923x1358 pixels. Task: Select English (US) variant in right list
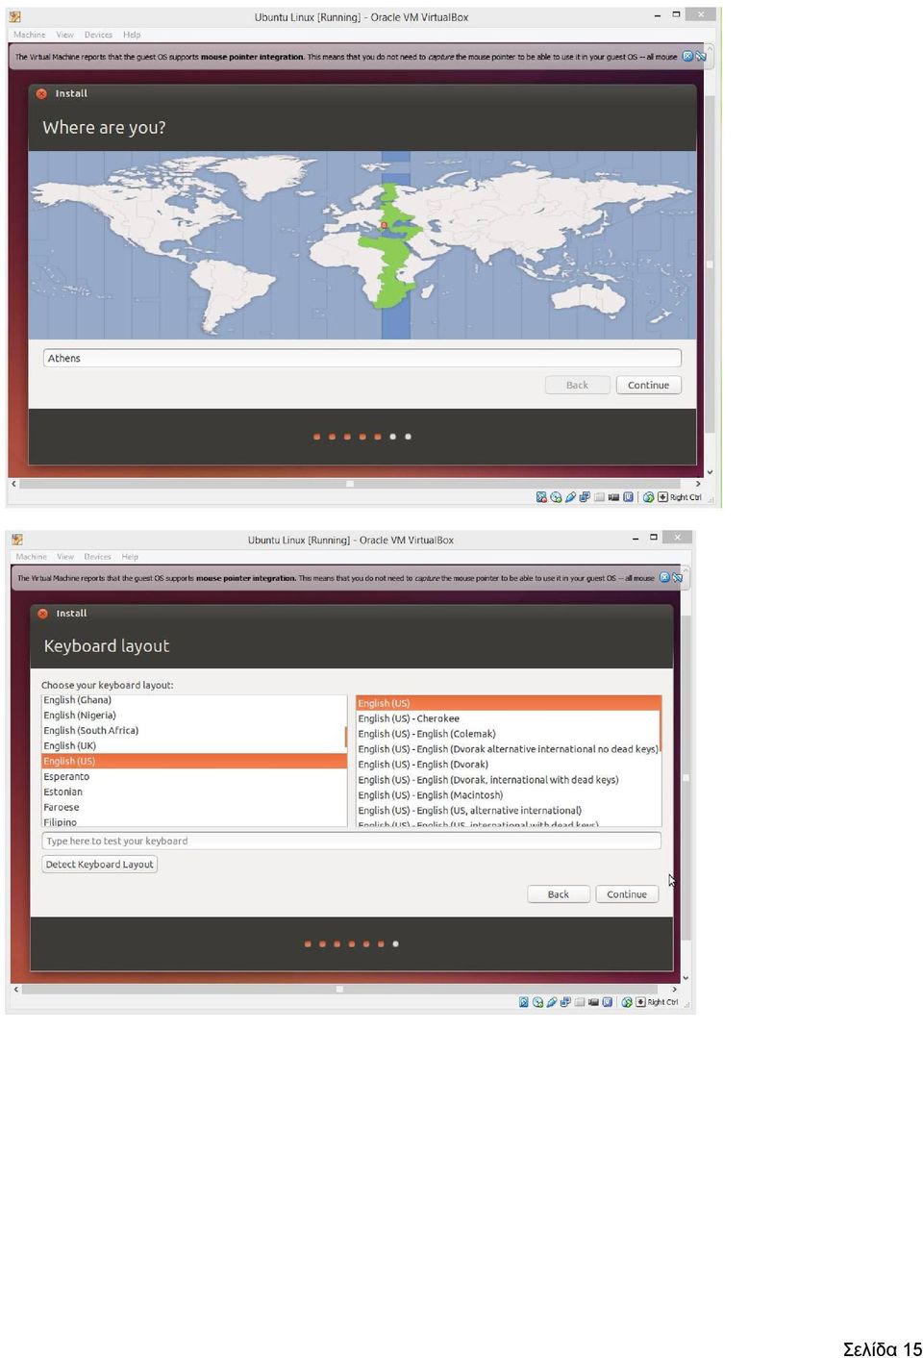click(509, 703)
